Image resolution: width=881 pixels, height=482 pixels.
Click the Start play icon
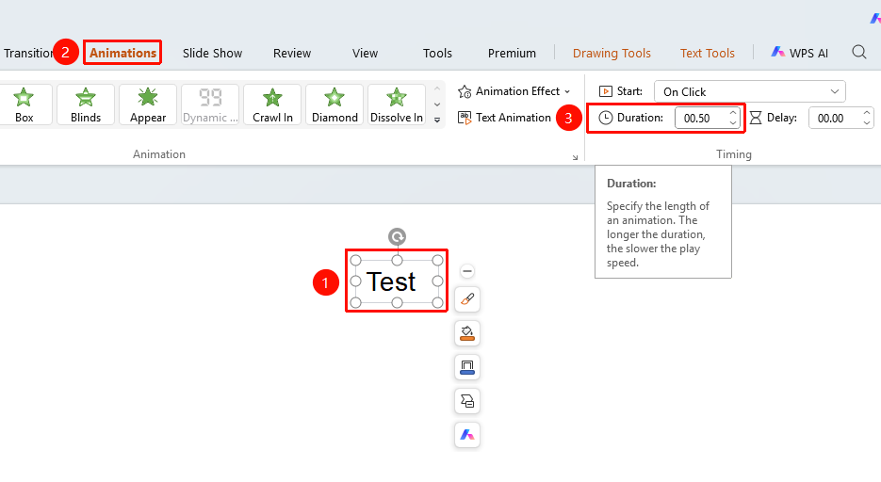[606, 91]
